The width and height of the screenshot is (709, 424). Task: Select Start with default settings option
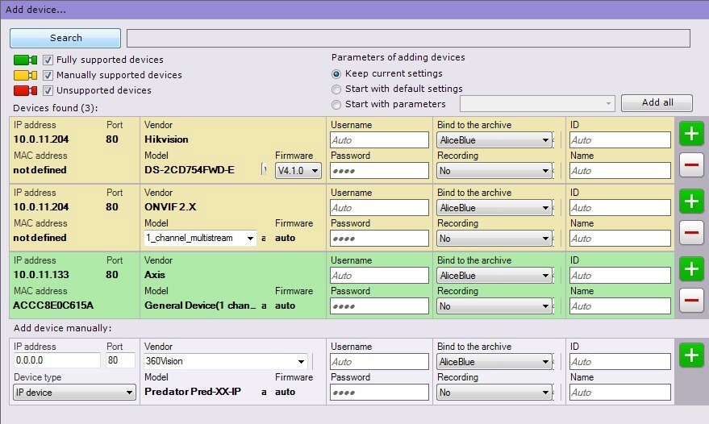point(336,89)
